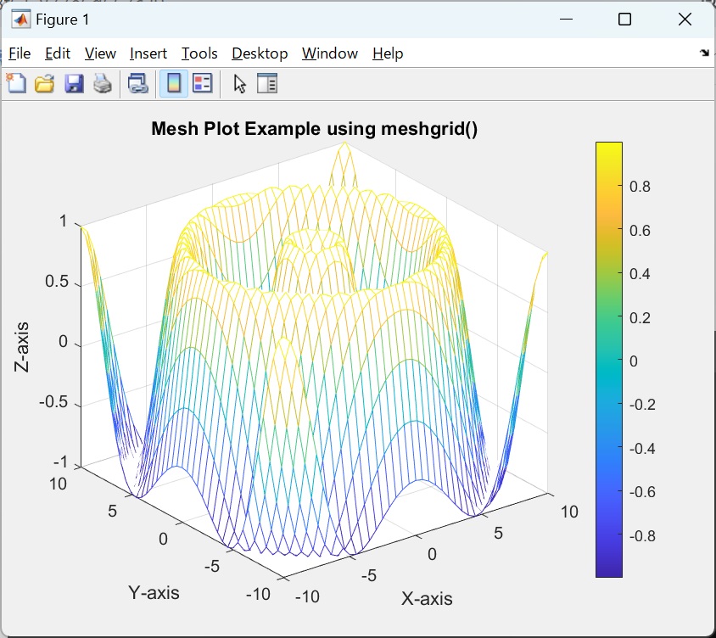Open the Window menu

pos(330,53)
